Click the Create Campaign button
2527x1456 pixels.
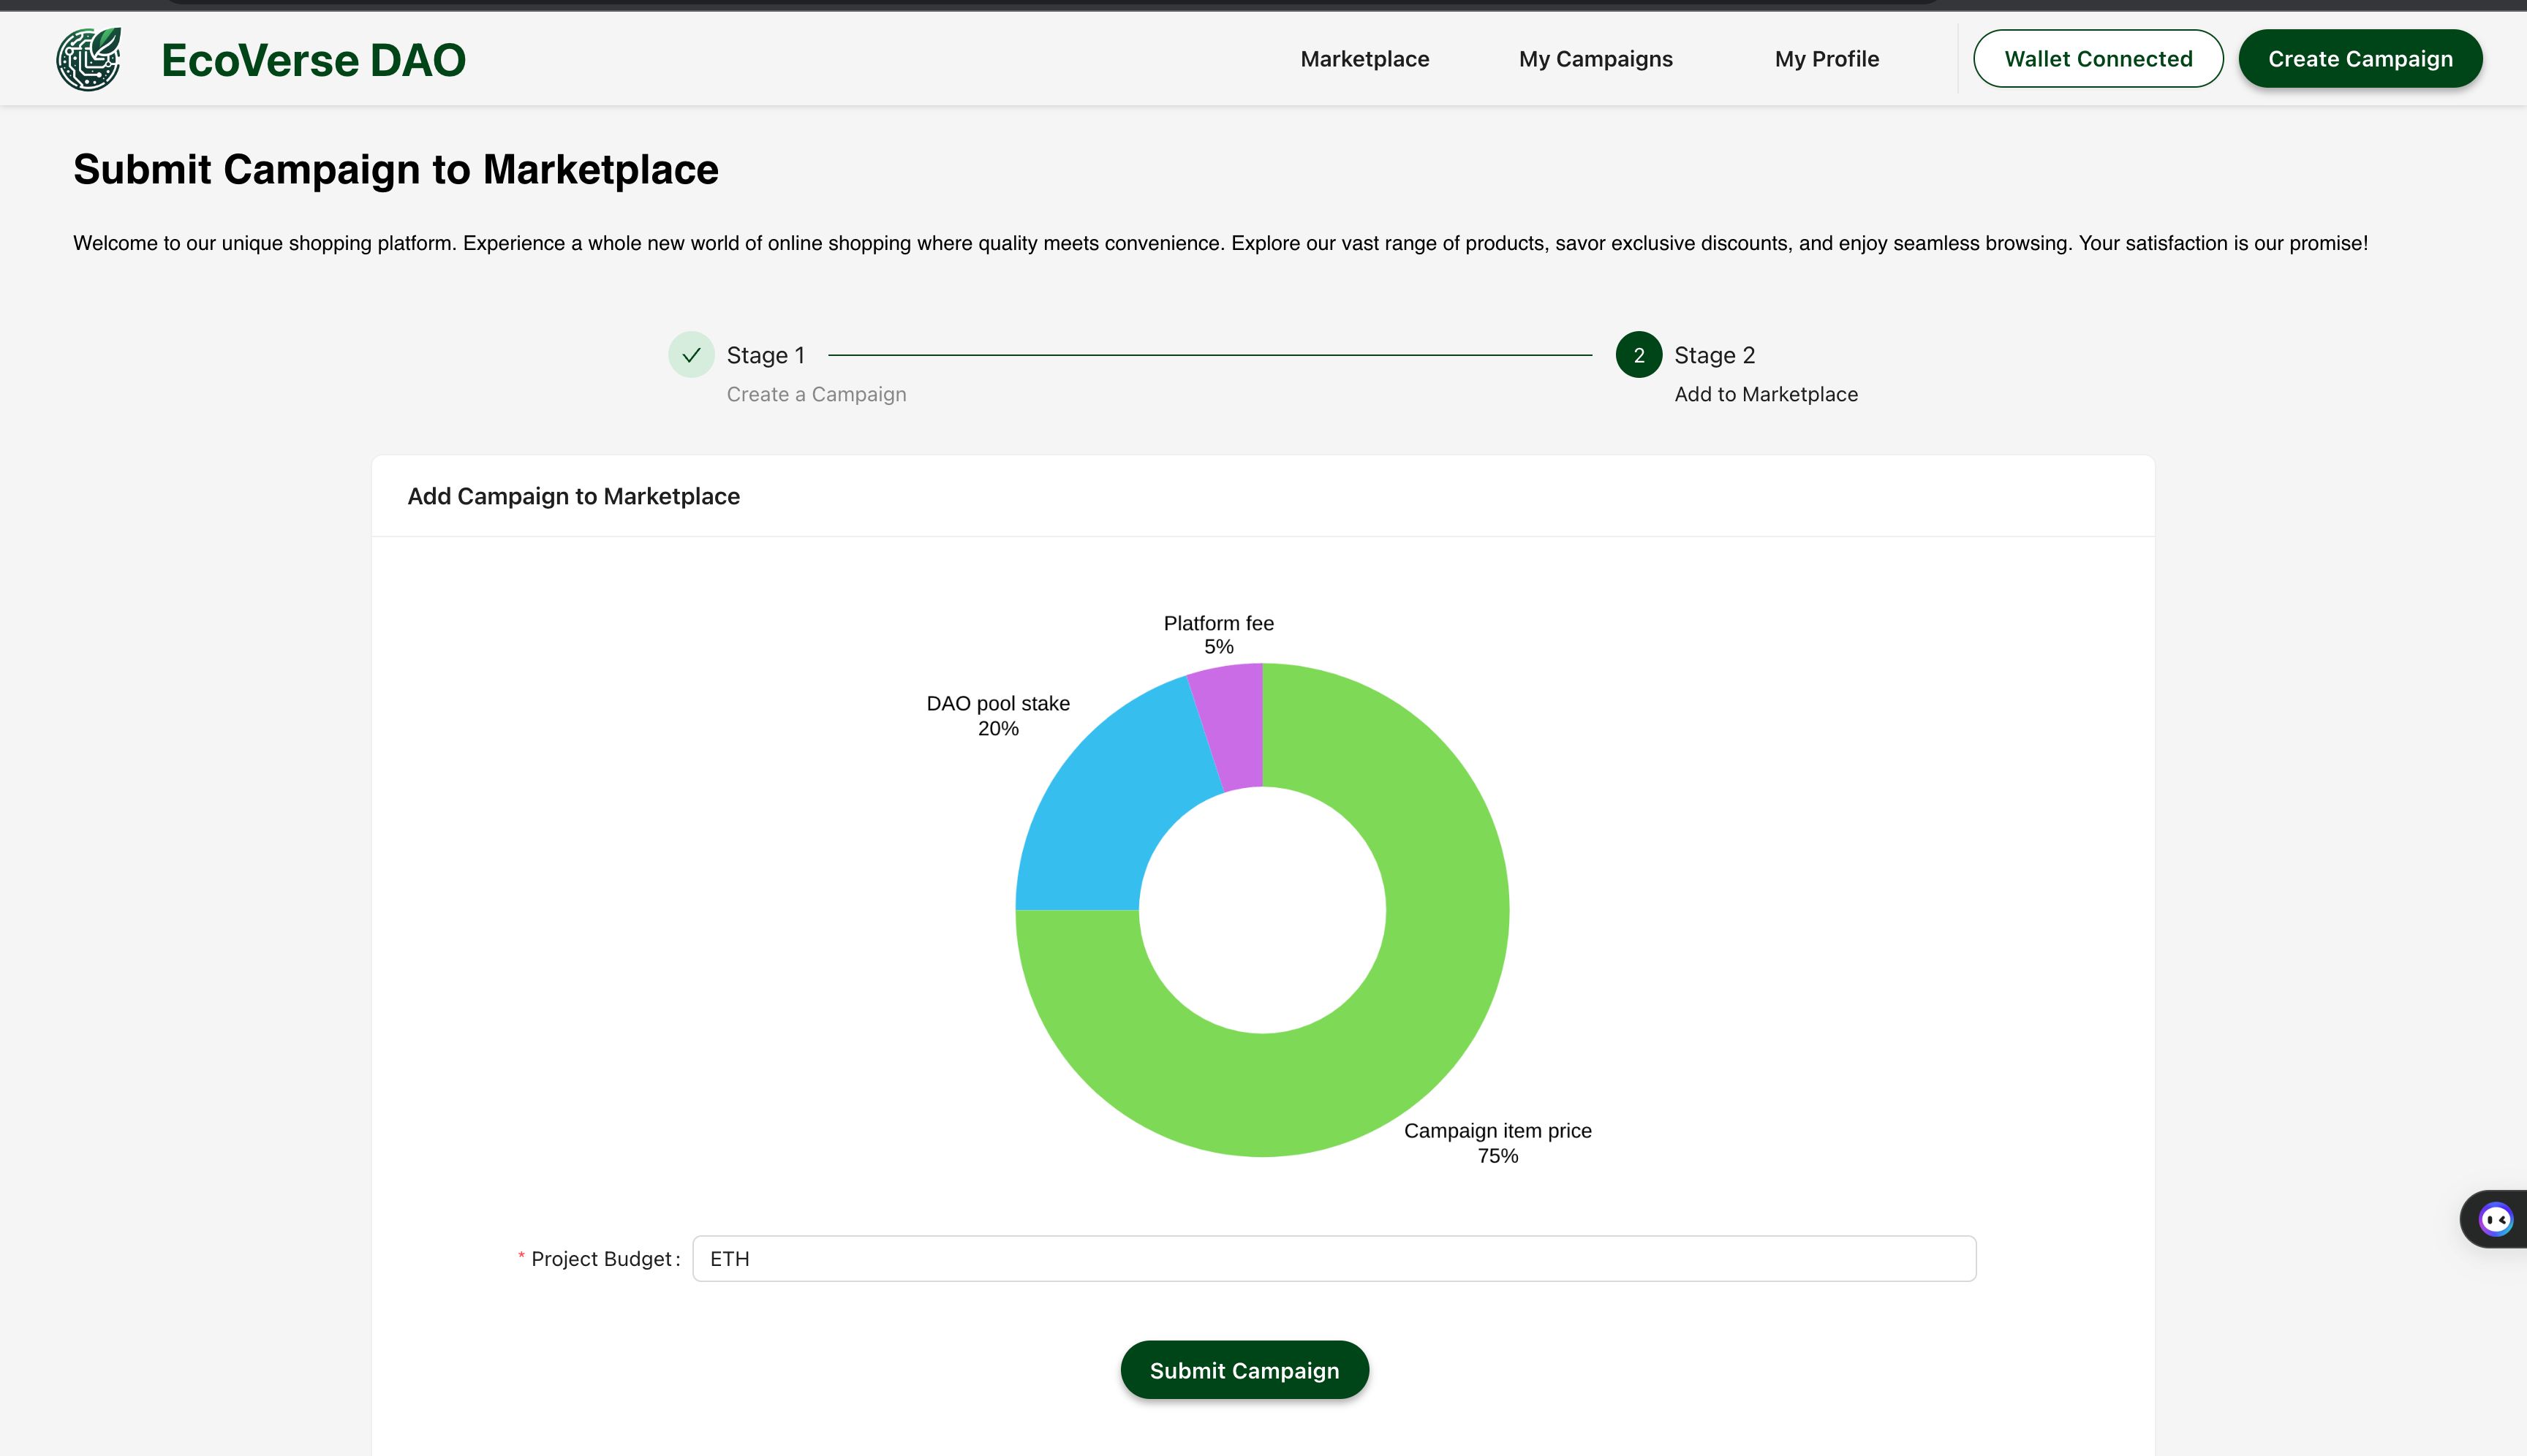coord(2360,59)
